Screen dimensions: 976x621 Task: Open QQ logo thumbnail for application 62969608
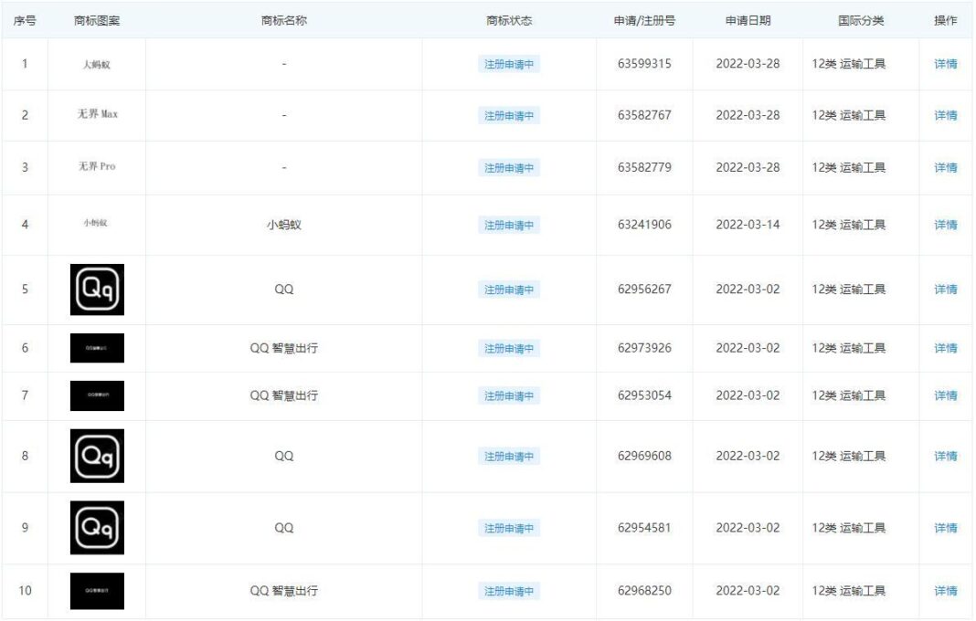(97, 456)
